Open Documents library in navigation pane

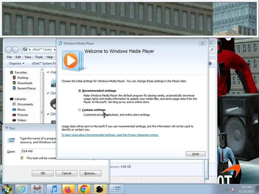click(x=25, y=104)
